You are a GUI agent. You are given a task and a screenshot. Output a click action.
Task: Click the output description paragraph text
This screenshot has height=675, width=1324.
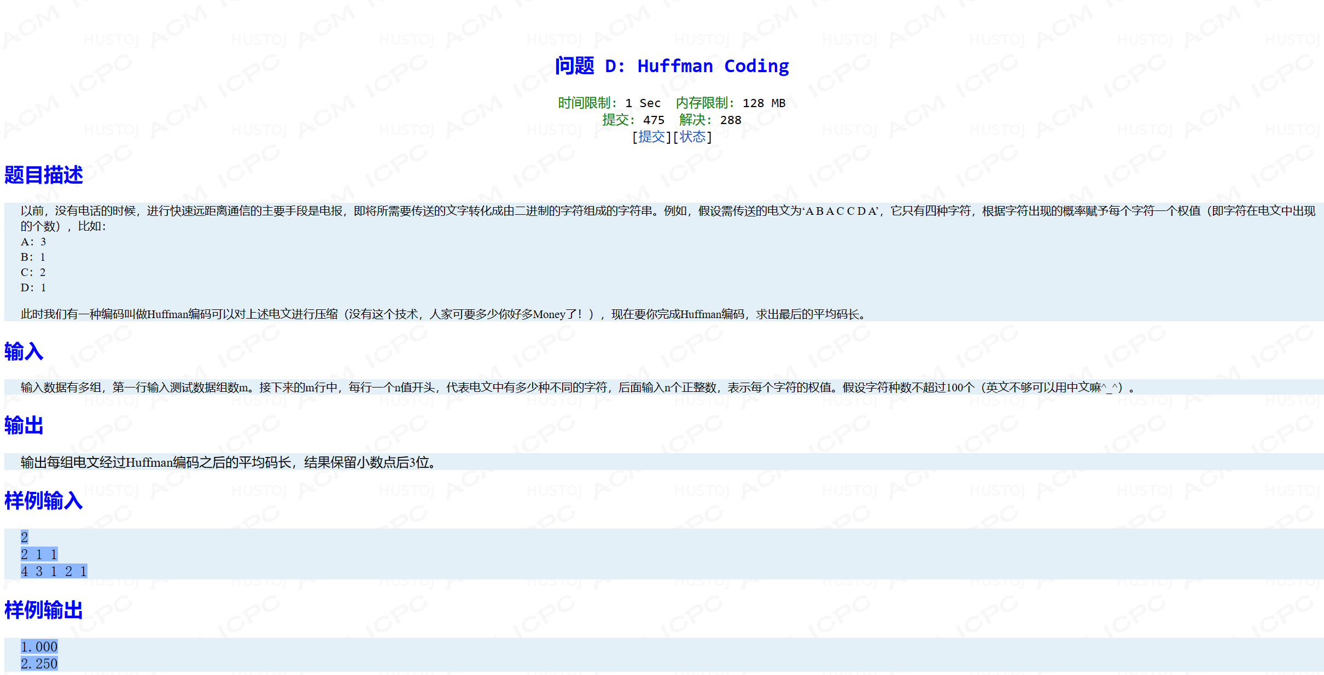(x=228, y=462)
